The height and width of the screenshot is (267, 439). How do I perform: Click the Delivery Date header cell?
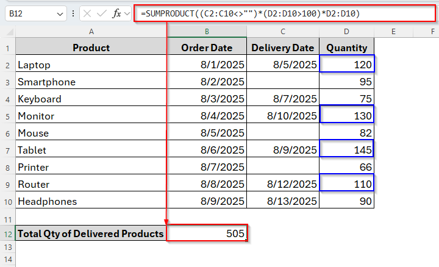283,48
